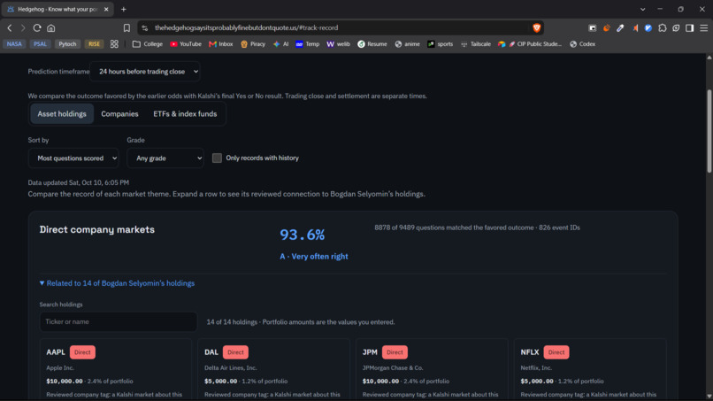713x401 pixels.
Task: Open the Resume bookmark
Action: (x=372, y=44)
